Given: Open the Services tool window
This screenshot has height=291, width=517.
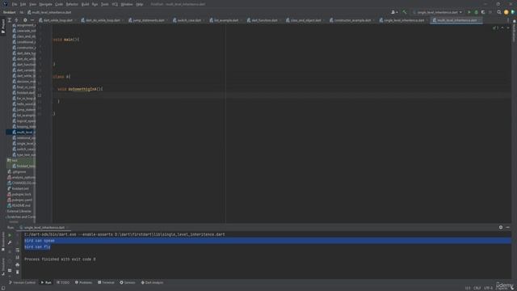Looking at the screenshot, I should point(128,282).
